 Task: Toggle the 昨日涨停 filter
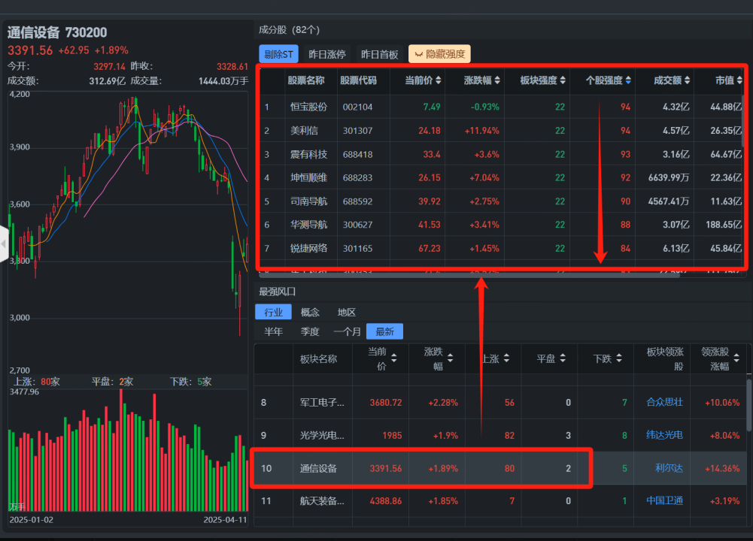(326, 54)
